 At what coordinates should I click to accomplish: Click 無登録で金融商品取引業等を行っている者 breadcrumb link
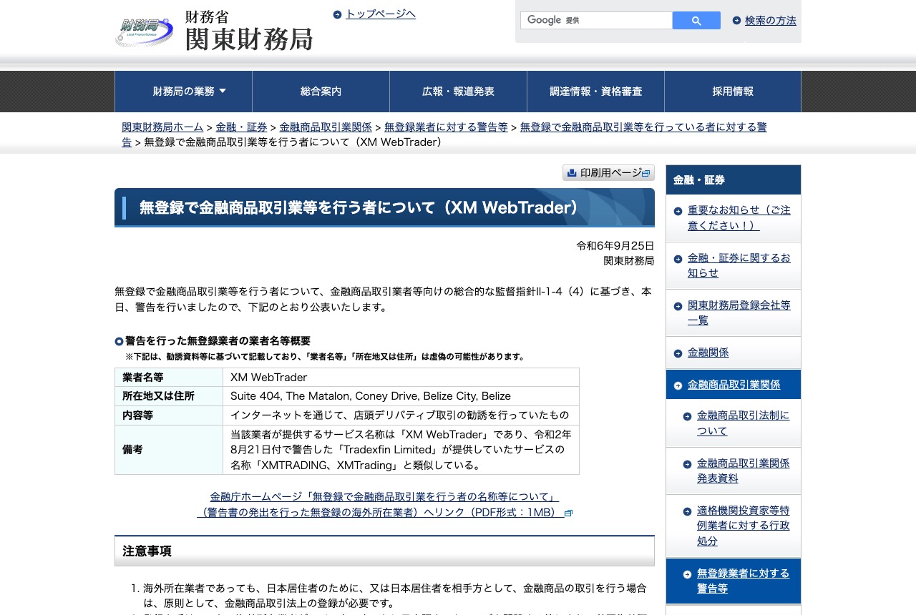(643, 127)
